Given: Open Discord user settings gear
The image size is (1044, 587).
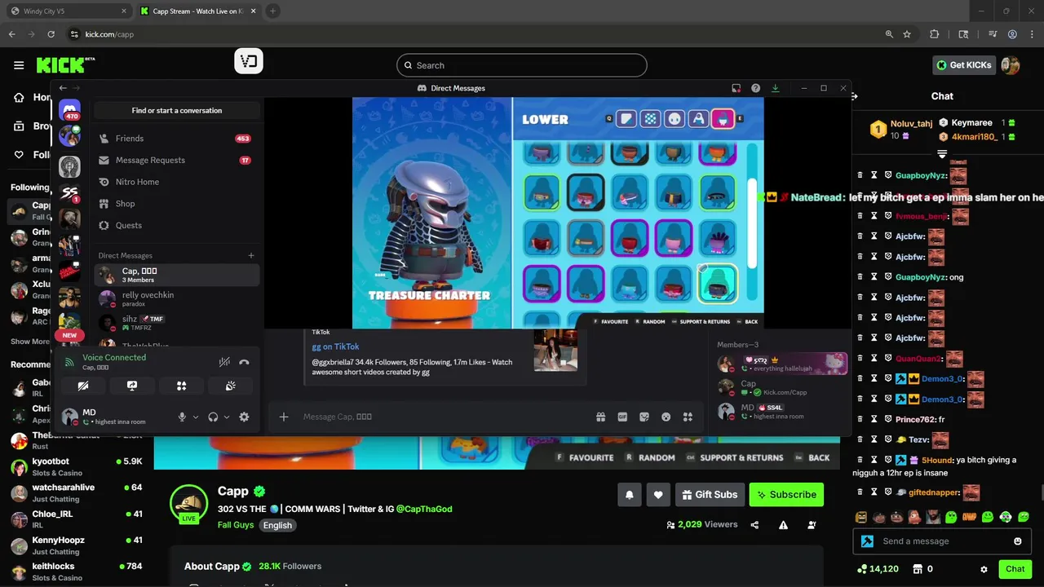Looking at the screenshot, I should [x=244, y=417].
